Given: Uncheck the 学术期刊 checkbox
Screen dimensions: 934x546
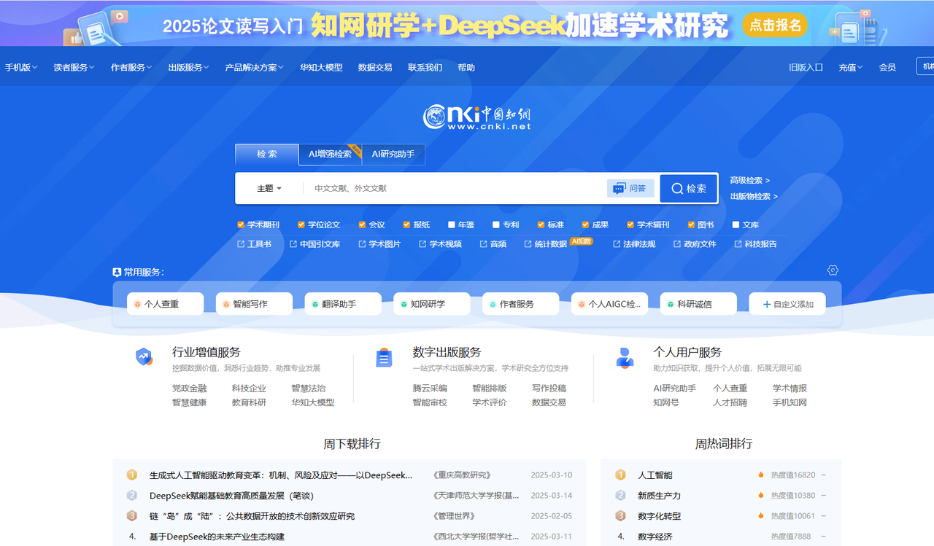Looking at the screenshot, I should [241, 225].
